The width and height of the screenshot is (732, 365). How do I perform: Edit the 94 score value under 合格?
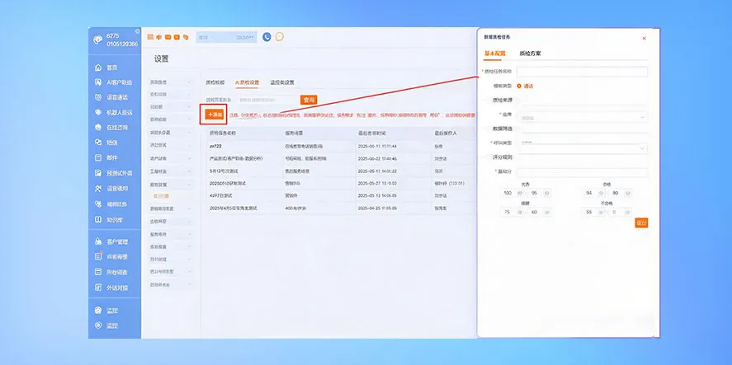pyautogui.click(x=589, y=193)
